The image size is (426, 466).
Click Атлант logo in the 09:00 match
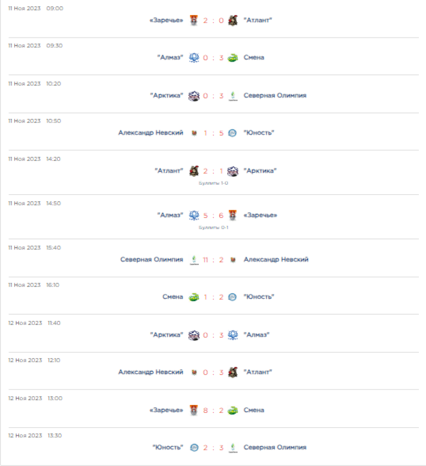[x=232, y=20]
